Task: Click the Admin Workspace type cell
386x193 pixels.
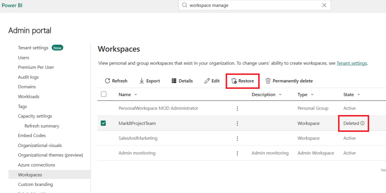Action: pyautogui.click(x=316, y=153)
